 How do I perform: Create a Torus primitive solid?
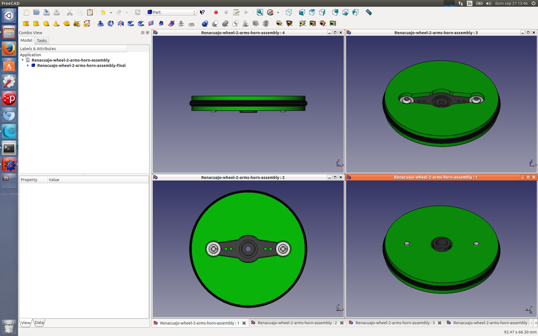(x=66, y=24)
